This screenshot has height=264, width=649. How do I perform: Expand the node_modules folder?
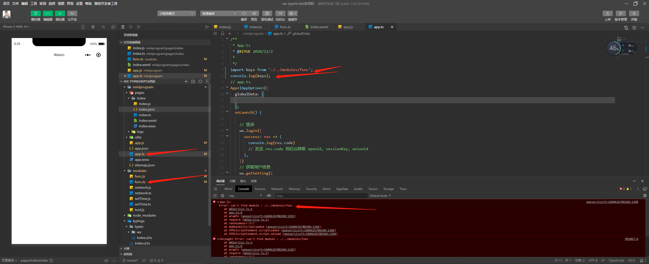pos(125,215)
